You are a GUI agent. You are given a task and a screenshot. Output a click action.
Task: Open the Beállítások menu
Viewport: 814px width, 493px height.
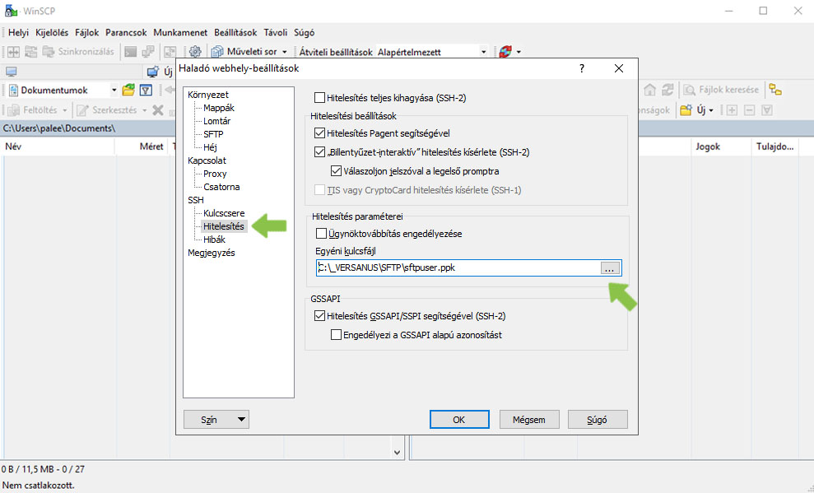(x=235, y=33)
